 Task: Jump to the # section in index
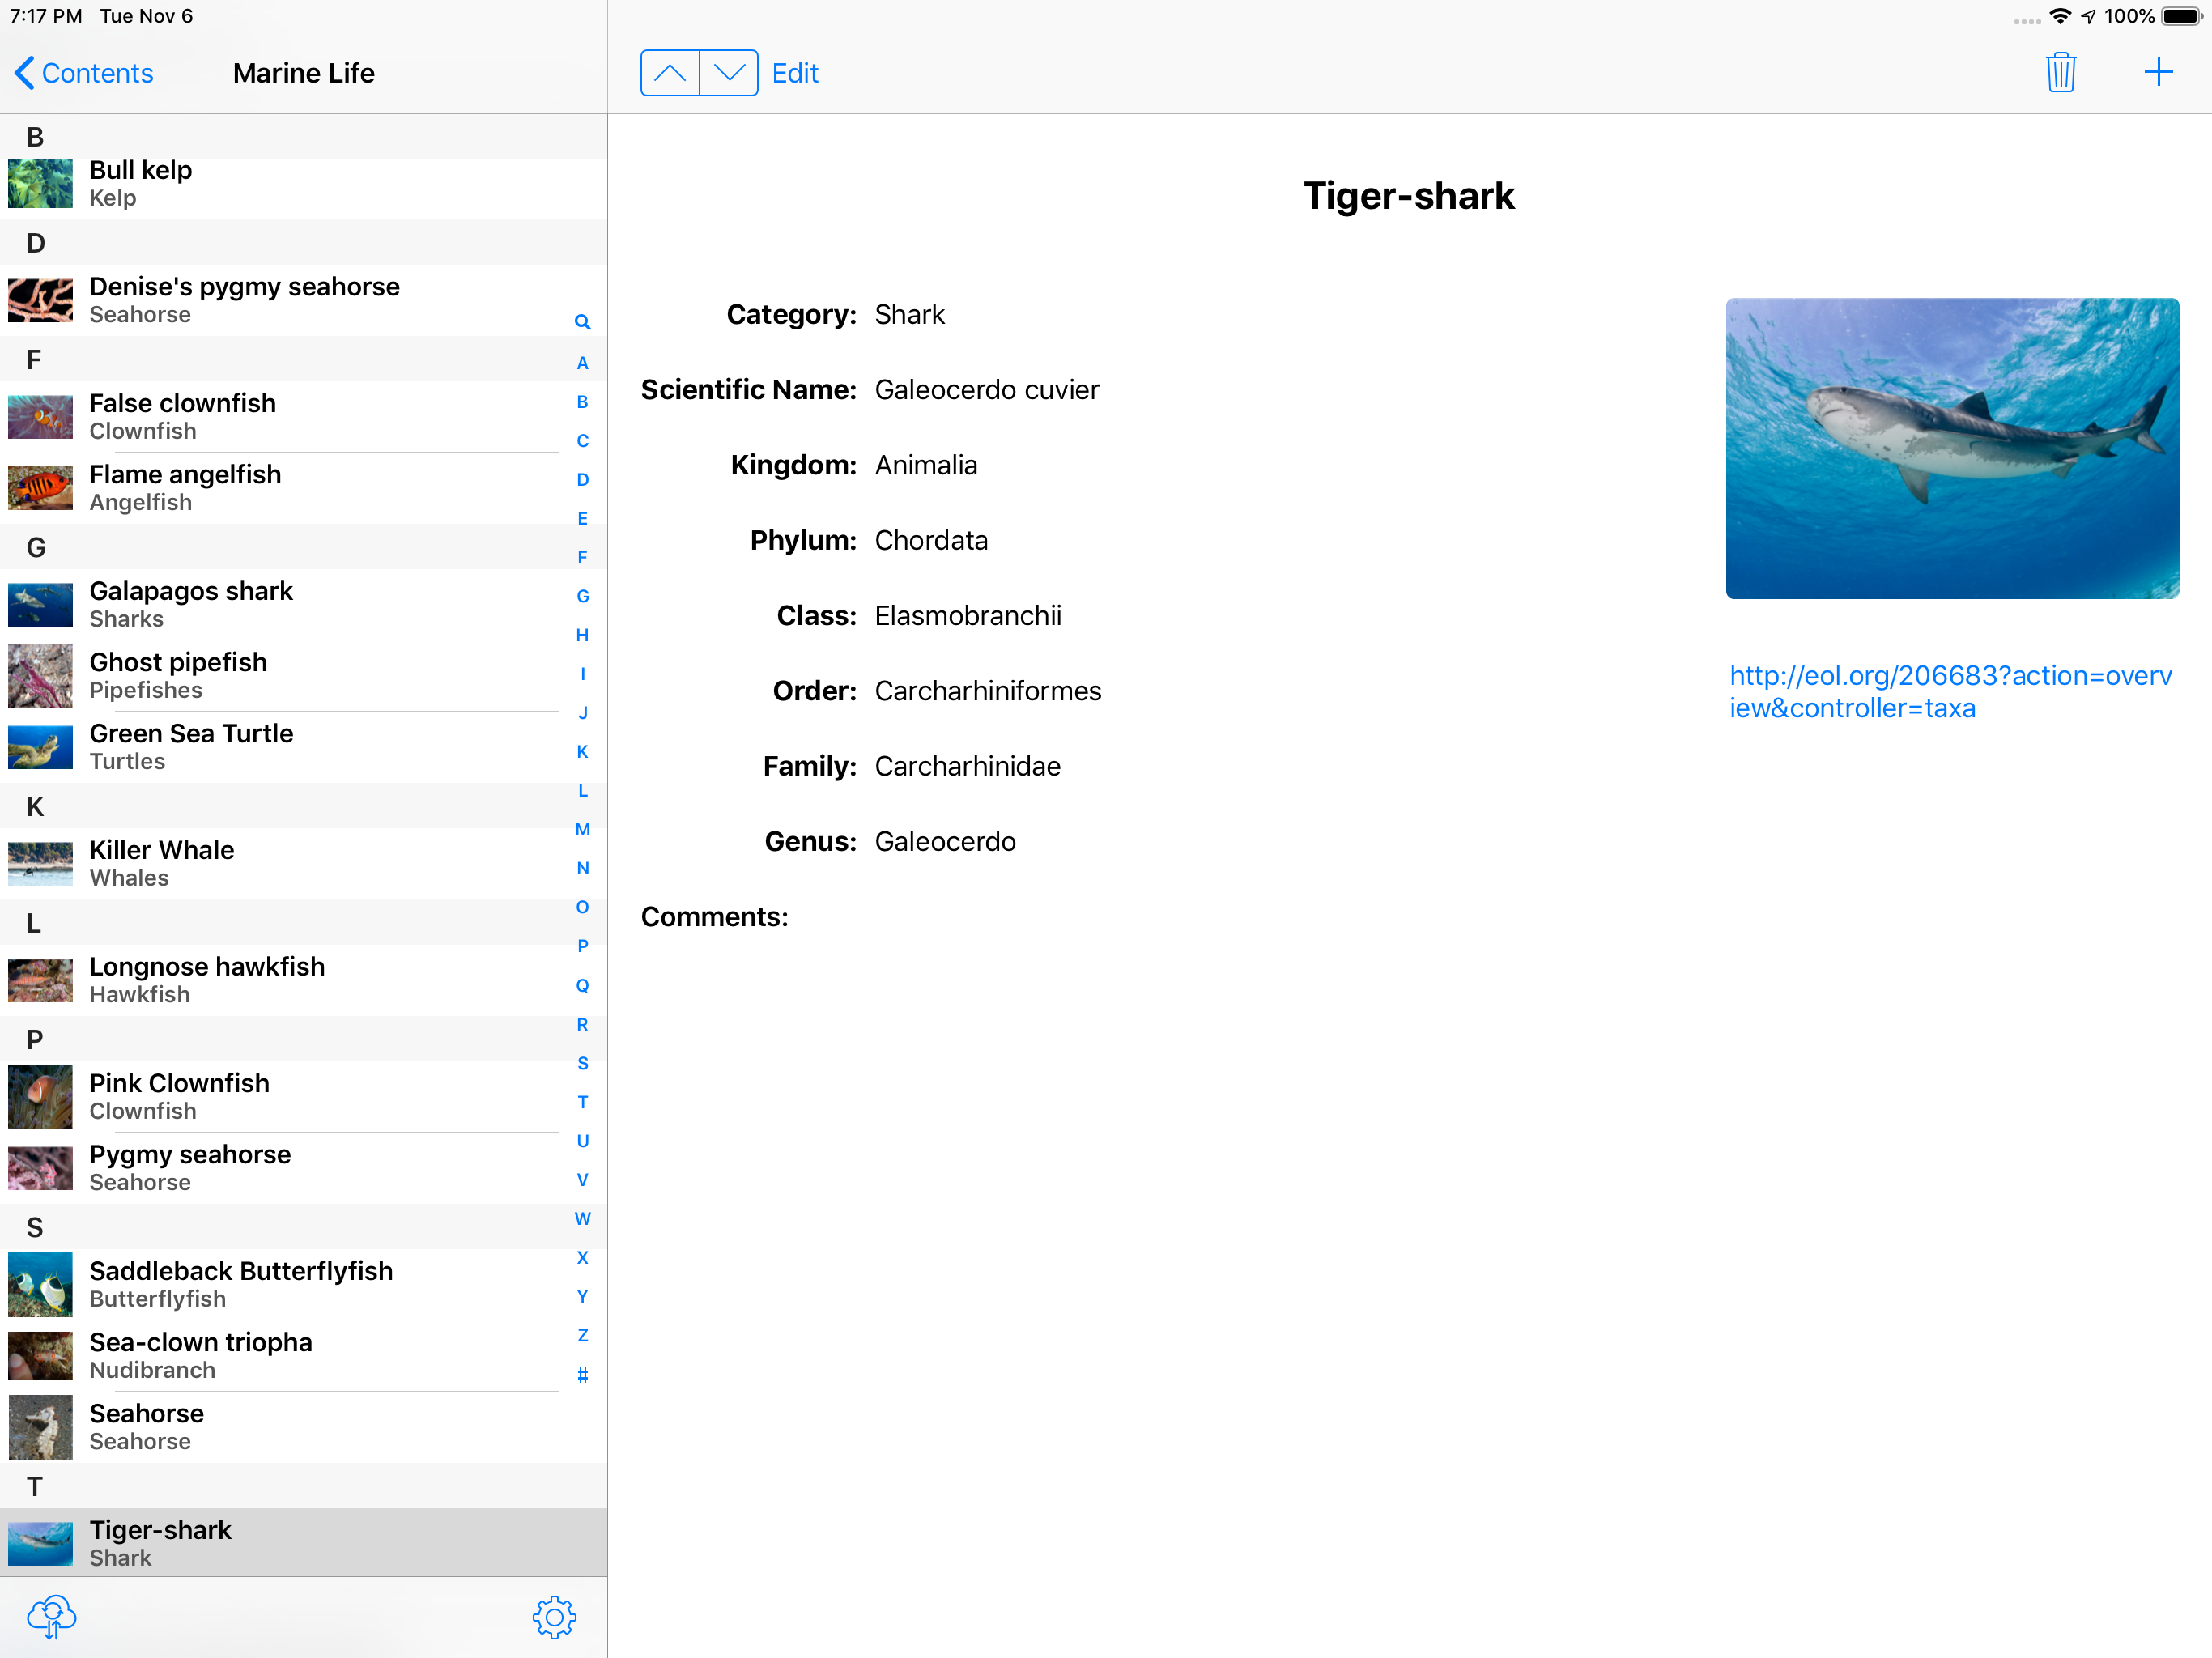(x=582, y=1375)
